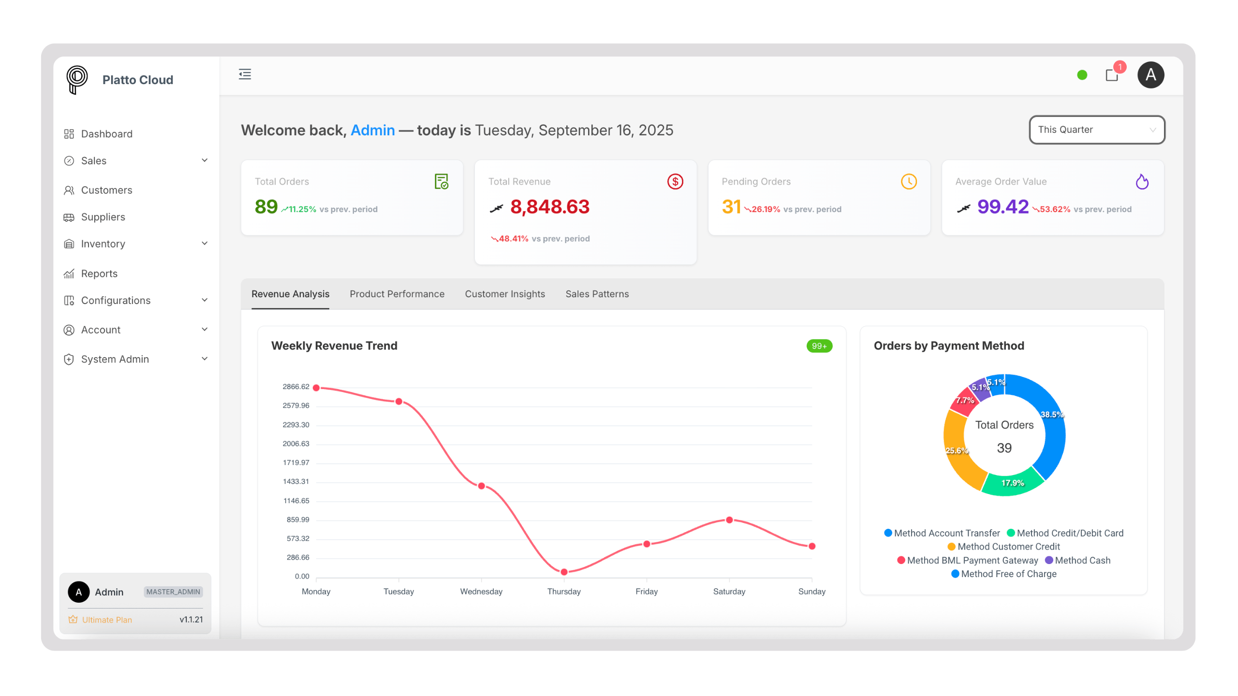
Task: Open the Customer Insights tab
Action: pos(504,294)
